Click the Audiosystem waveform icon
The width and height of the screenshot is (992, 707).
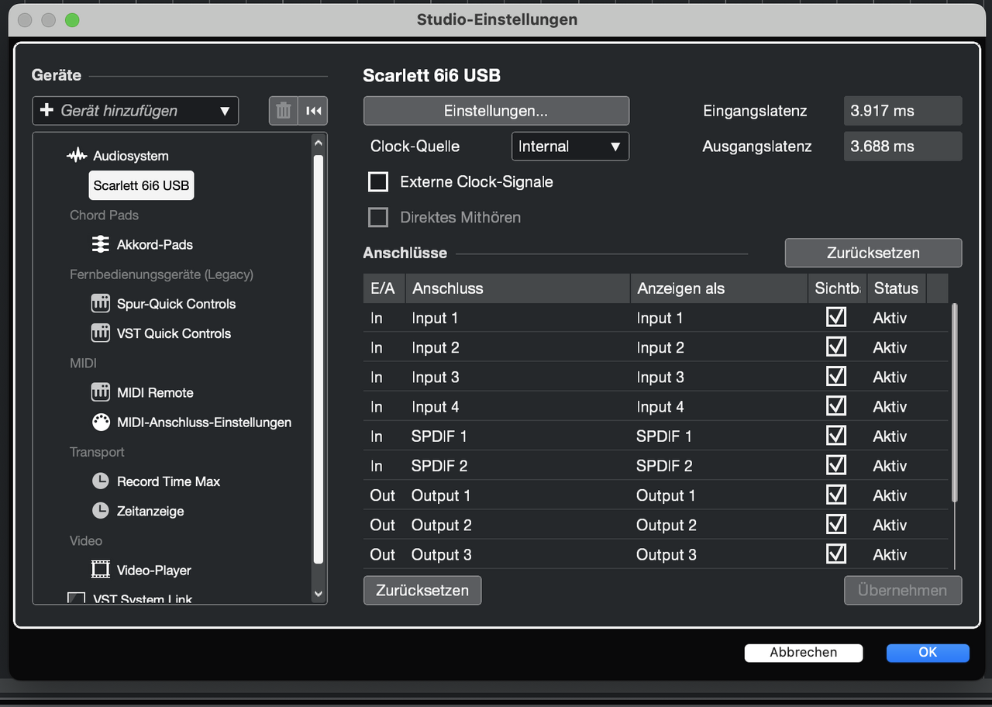point(77,156)
